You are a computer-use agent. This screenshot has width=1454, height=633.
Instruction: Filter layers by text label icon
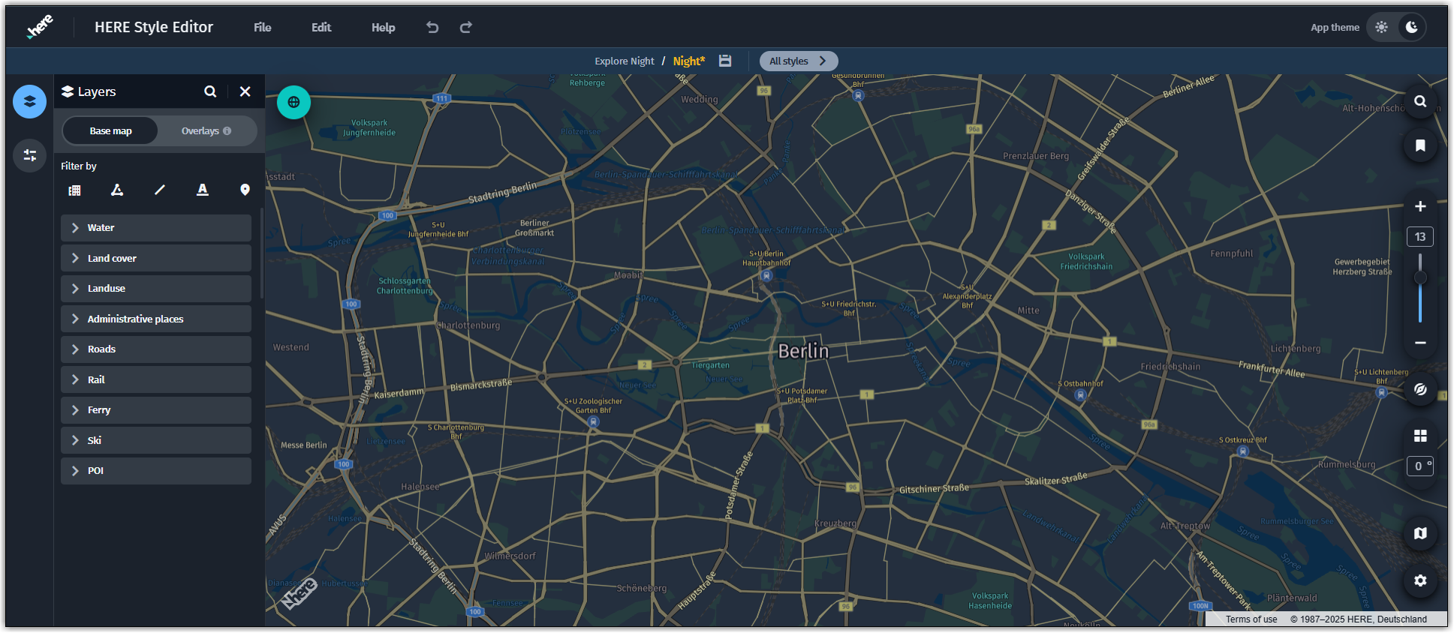202,190
